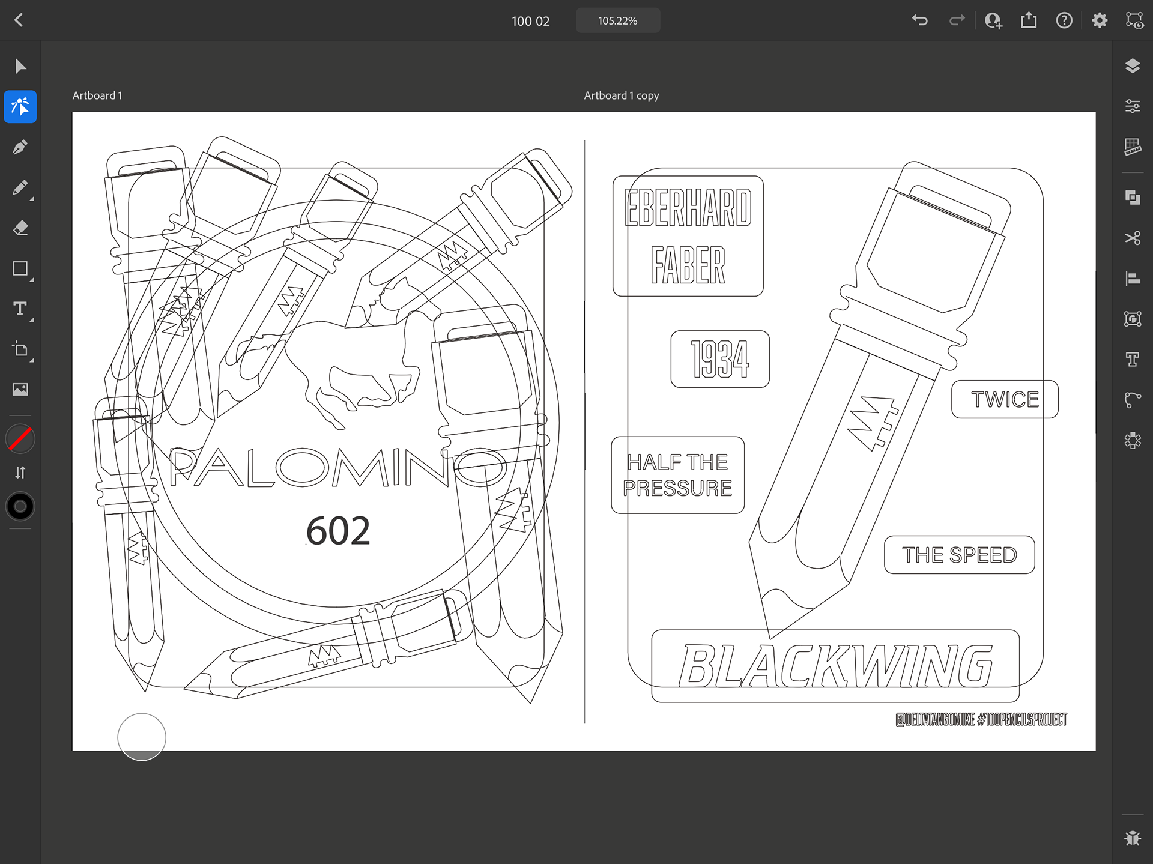Viewport: 1153px width, 864px height.
Task: Select the Artboard tool
Action: pyautogui.click(x=20, y=349)
